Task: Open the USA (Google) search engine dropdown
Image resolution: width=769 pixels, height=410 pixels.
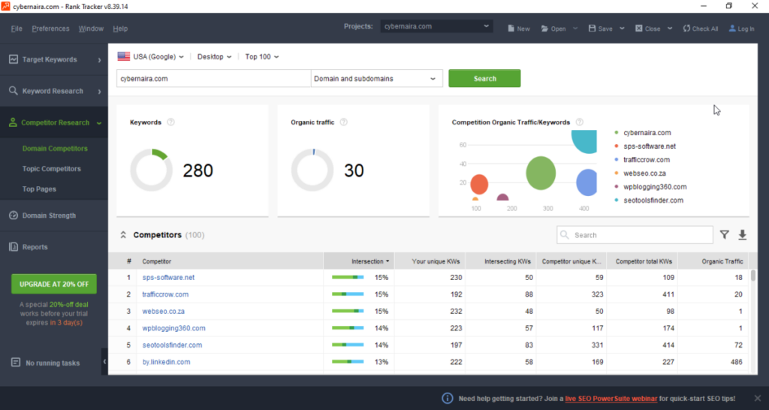Action: pyautogui.click(x=150, y=56)
